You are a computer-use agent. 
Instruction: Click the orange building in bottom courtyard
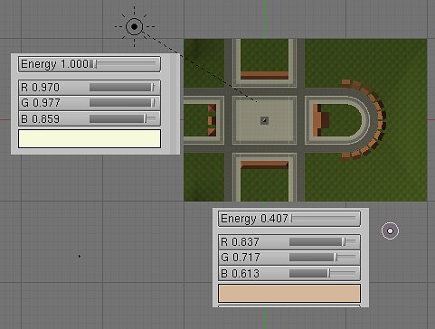click(264, 164)
